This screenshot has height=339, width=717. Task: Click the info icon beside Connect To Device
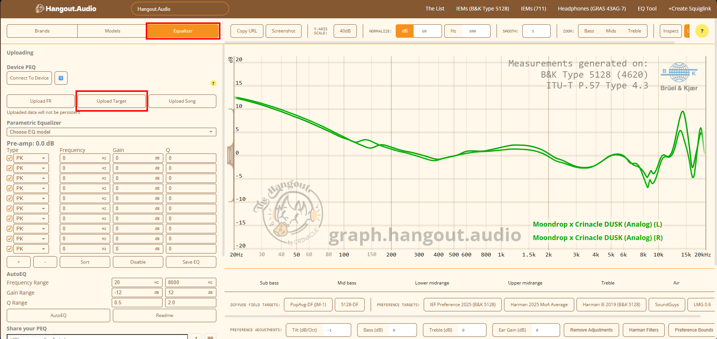(61, 78)
